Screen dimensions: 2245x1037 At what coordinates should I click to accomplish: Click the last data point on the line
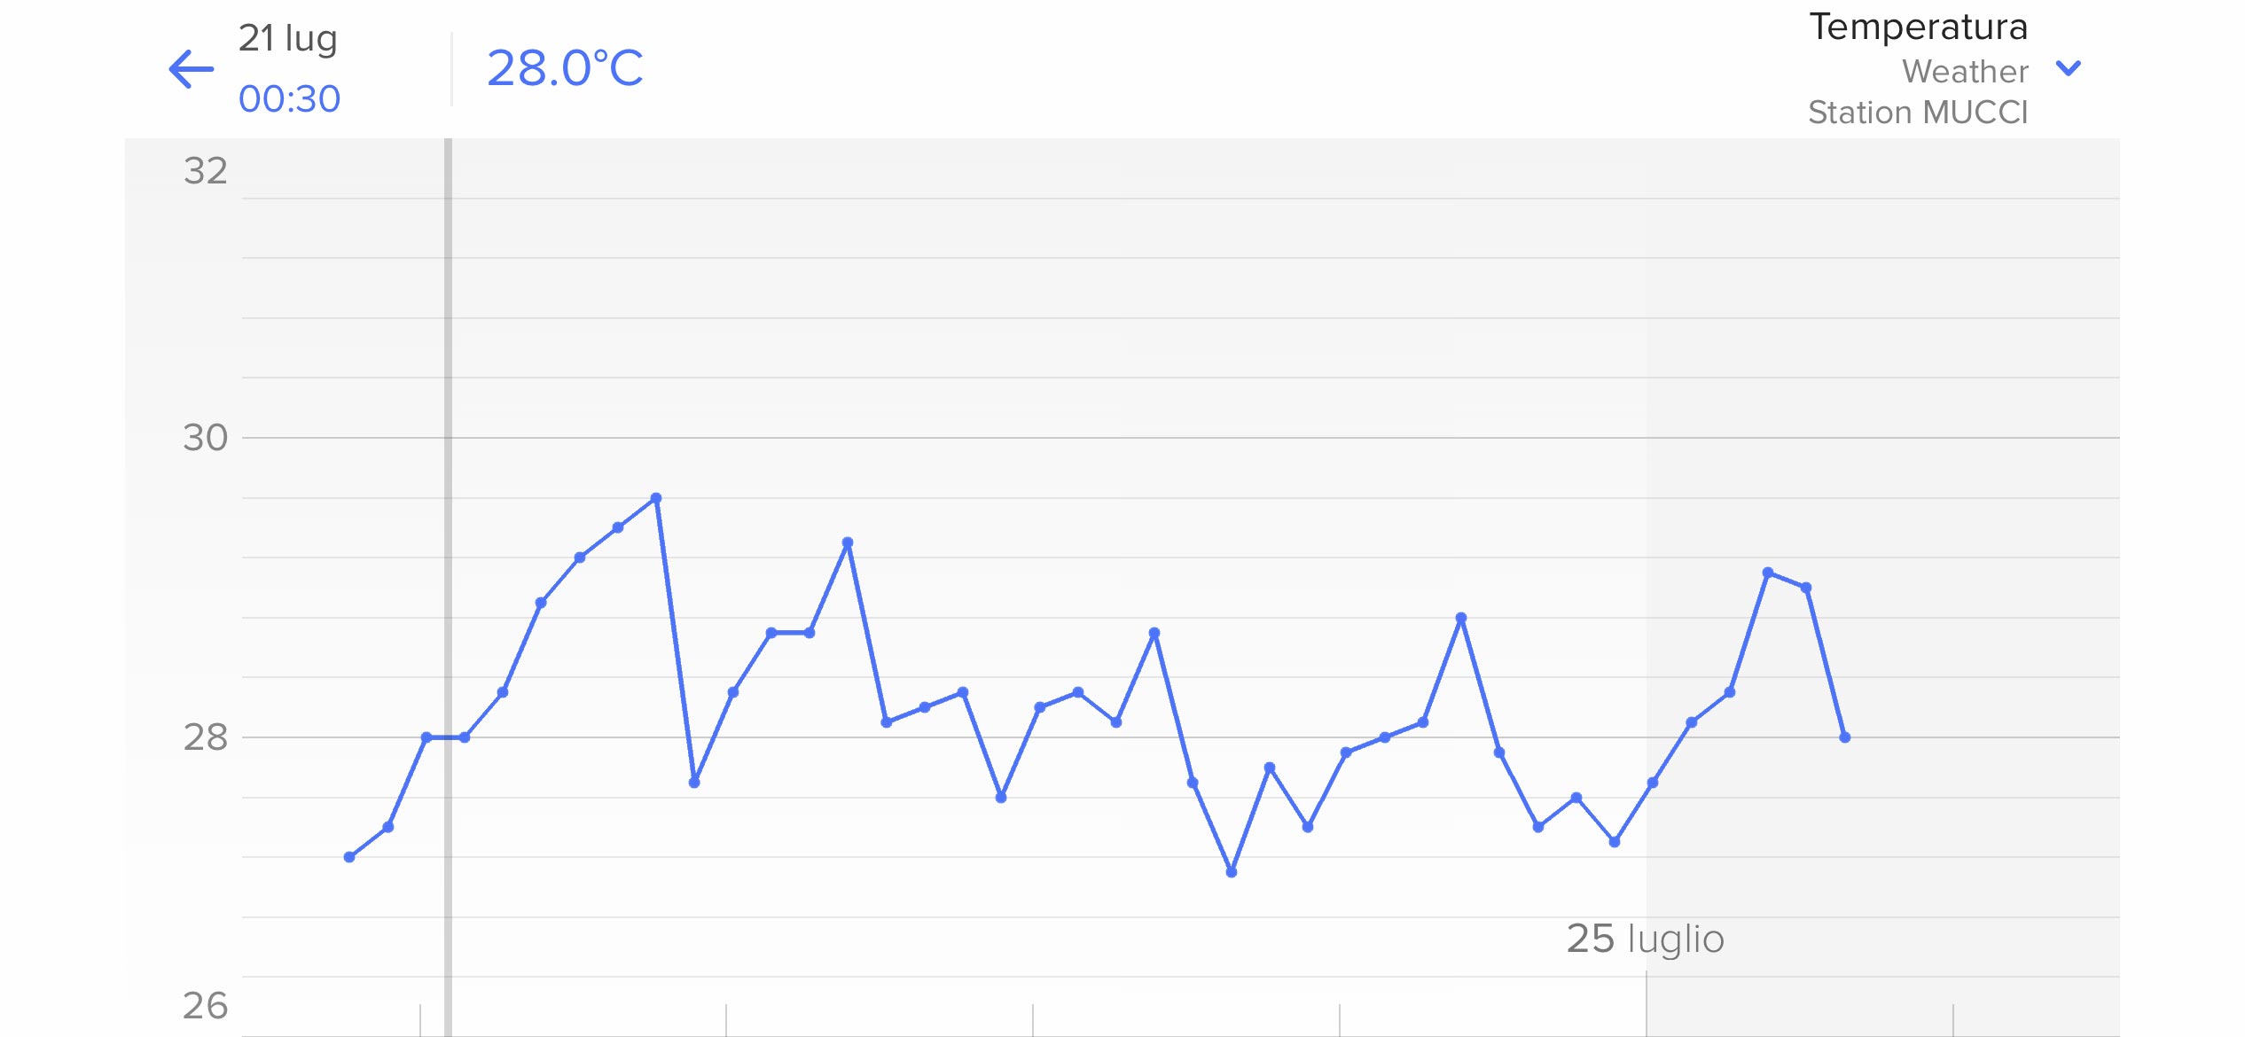pyautogui.click(x=1845, y=737)
